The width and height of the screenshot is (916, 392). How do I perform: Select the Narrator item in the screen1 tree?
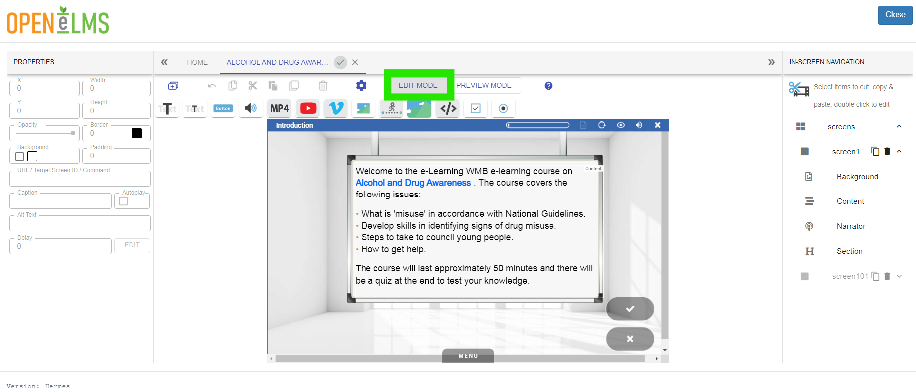click(x=851, y=226)
